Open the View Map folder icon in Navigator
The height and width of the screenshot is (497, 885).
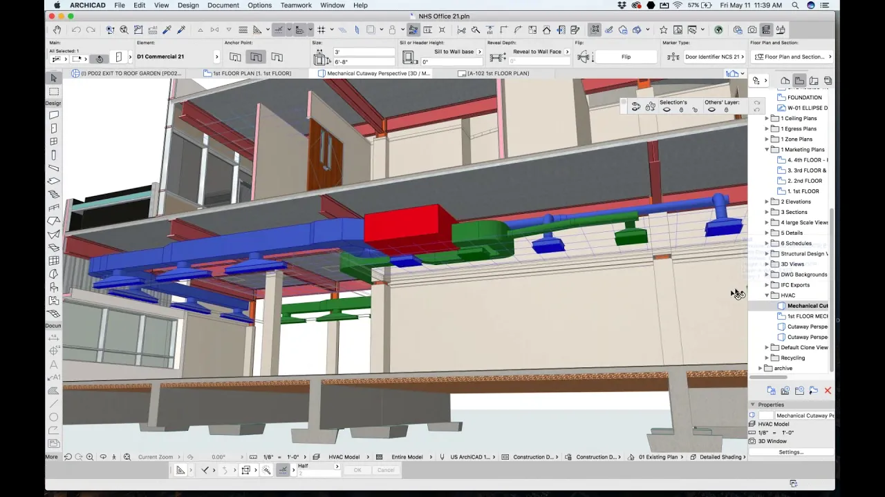799,81
